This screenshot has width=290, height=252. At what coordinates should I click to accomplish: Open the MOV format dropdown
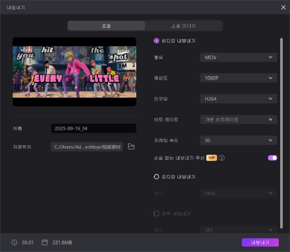click(x=239, y=57)
